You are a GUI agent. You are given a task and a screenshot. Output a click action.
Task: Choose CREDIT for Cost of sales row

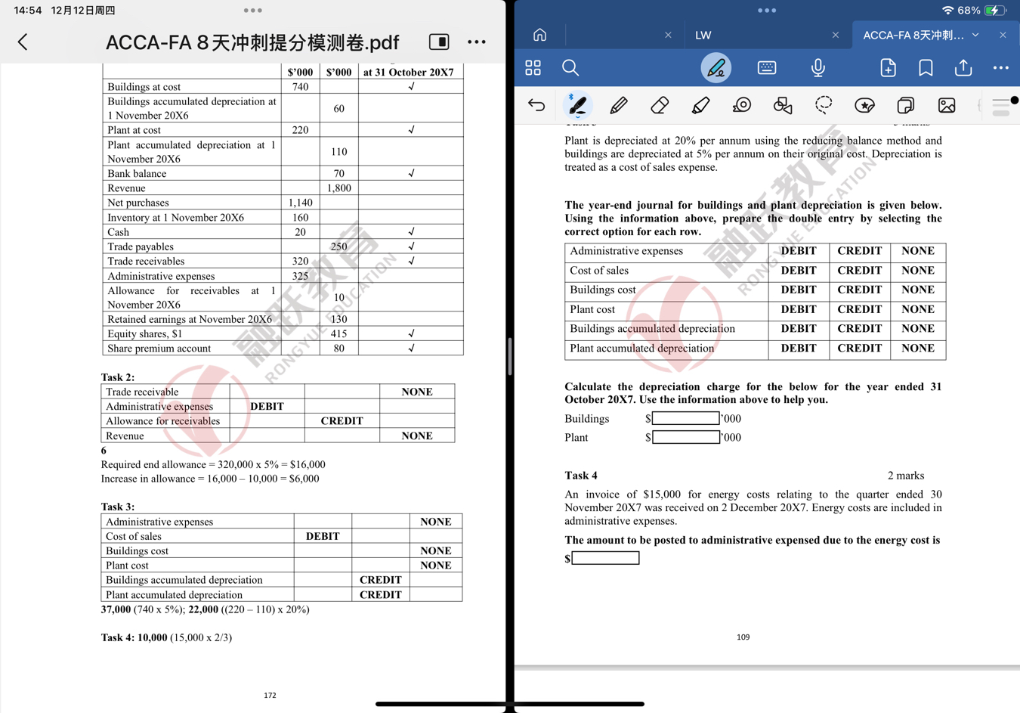[x=859, y=271]
